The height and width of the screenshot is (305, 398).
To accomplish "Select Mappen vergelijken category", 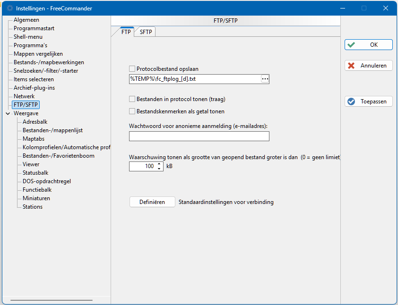I will tap(38, 54).
